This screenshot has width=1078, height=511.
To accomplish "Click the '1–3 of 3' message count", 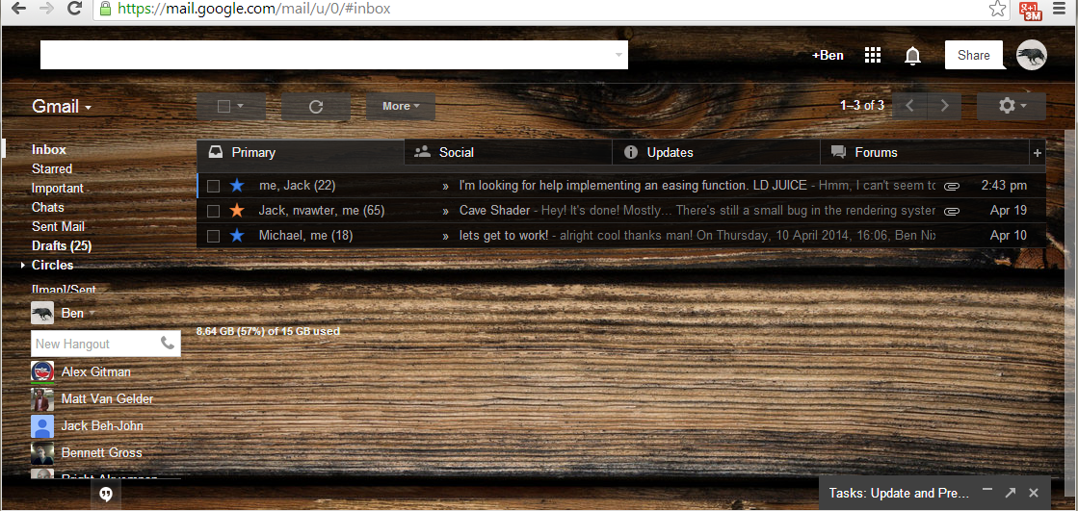I will 862,106.
